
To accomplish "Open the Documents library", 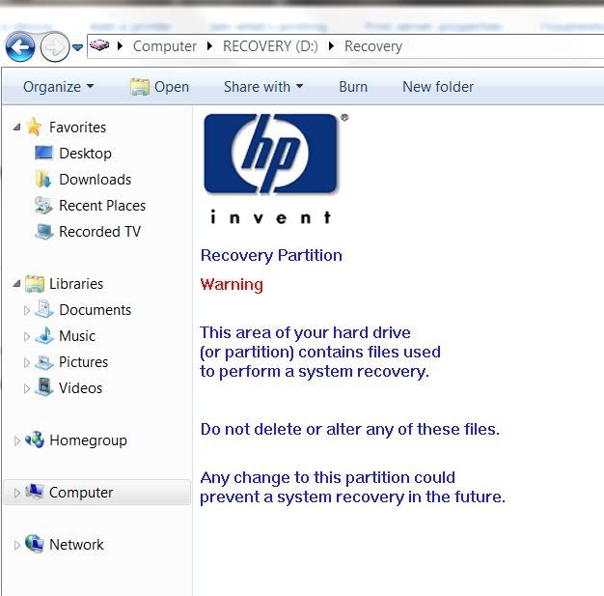I will click(96, 310).
